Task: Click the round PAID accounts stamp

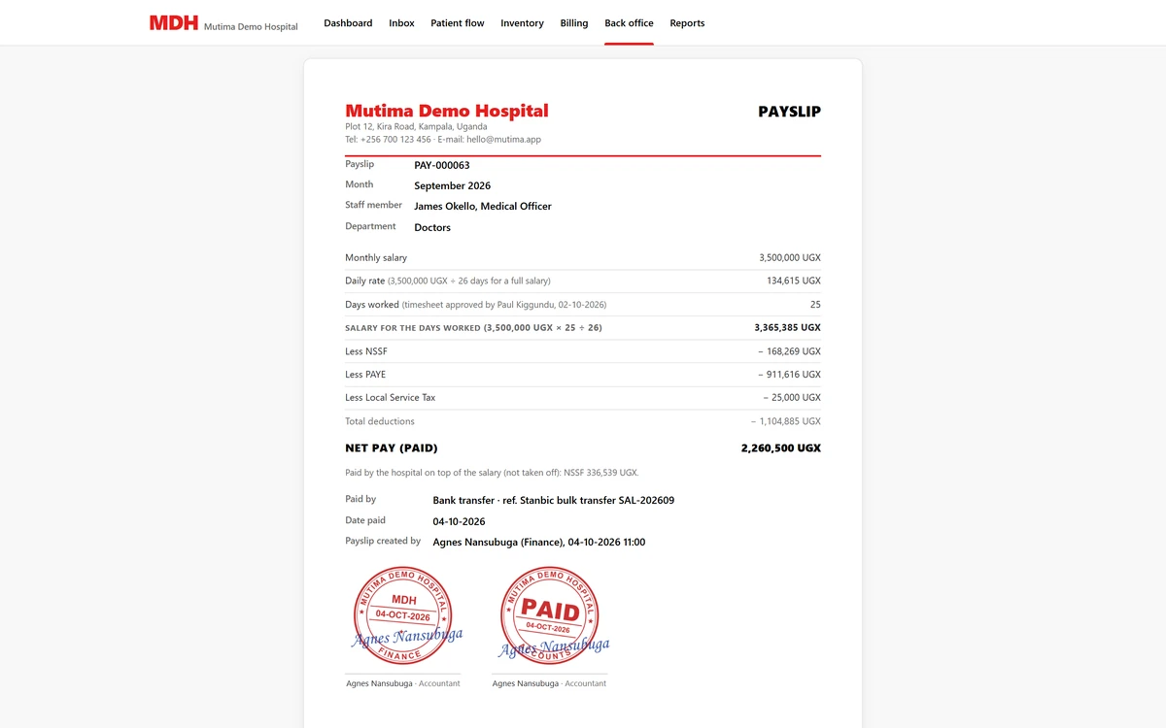Action: pyautogui.click(x=550, y=615)
